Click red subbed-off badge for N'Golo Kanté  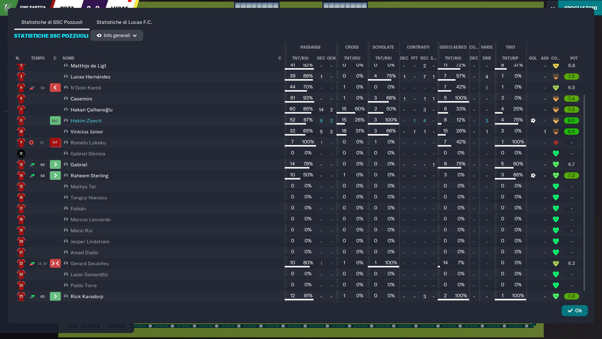(55, 88)
